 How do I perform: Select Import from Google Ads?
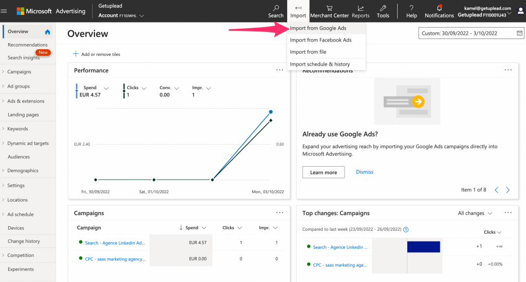(x=326, y=28)
